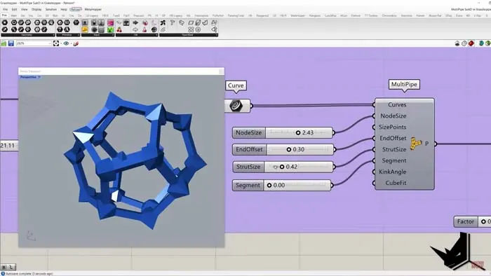Save document with blue floppy icon
491x276 pixels.
11,43
